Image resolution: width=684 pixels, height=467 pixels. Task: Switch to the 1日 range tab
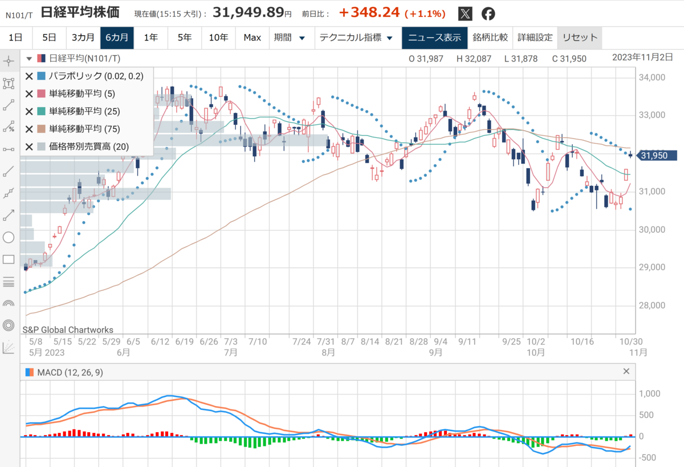tap(16, 38)
